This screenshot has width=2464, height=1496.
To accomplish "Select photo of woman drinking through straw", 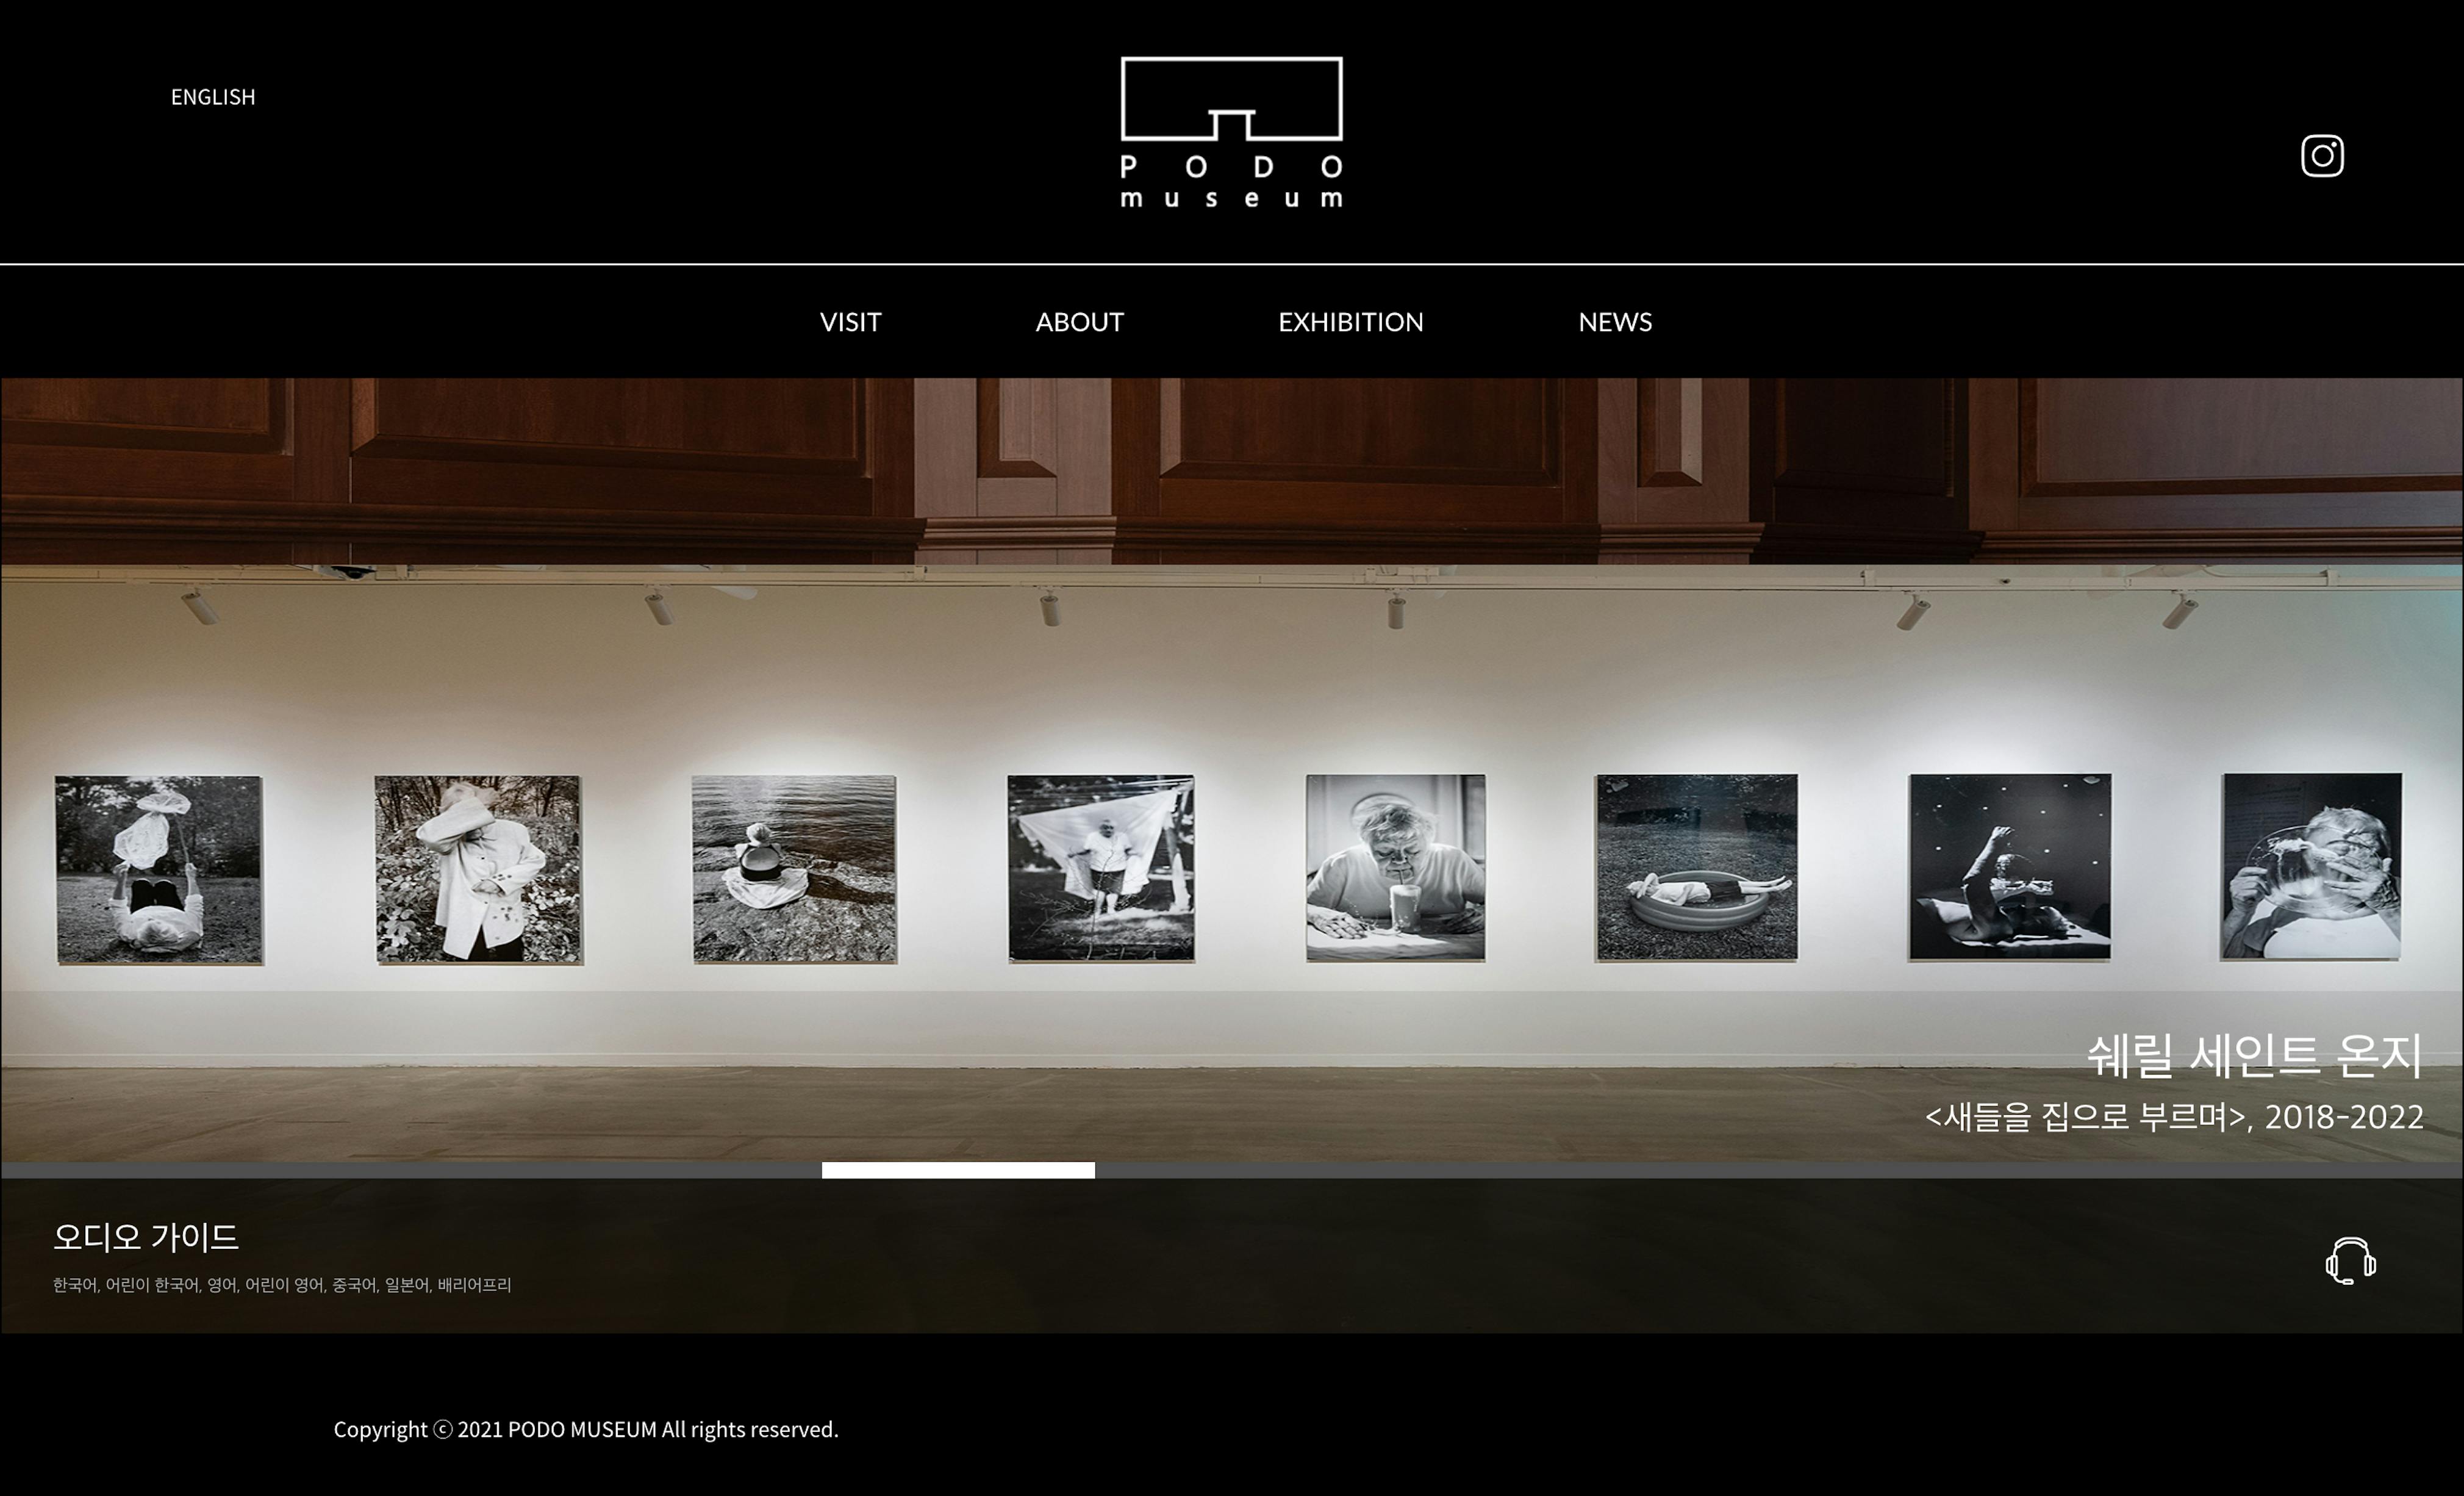I will (1395, 868).
